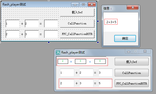The height and width of the screenshot is (94, 156).
Task: Click FPC_CallFunctionBSTR button in design window
Action: coord(77,34)
